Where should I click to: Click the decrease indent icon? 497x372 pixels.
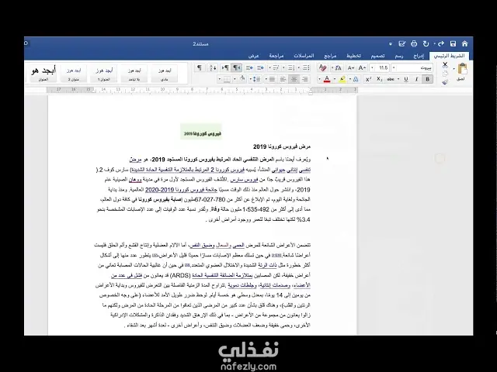click(x=261, y=67)
